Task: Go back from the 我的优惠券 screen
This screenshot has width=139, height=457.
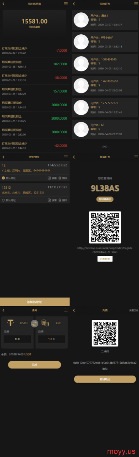Action: [x=3, y=4]
